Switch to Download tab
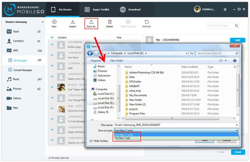The width and height of the screenshot is (250, 162). click(130, 10)
